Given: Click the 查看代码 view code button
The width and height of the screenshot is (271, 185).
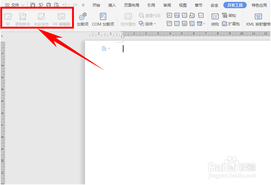Looking at the screenshot, I should pyautogui.click(x=150, y=15).
